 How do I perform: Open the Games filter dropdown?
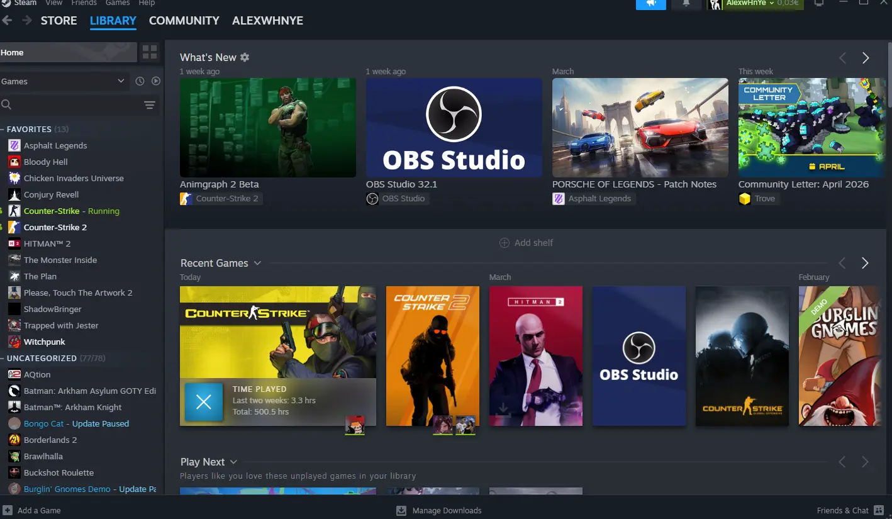[64, 81]
